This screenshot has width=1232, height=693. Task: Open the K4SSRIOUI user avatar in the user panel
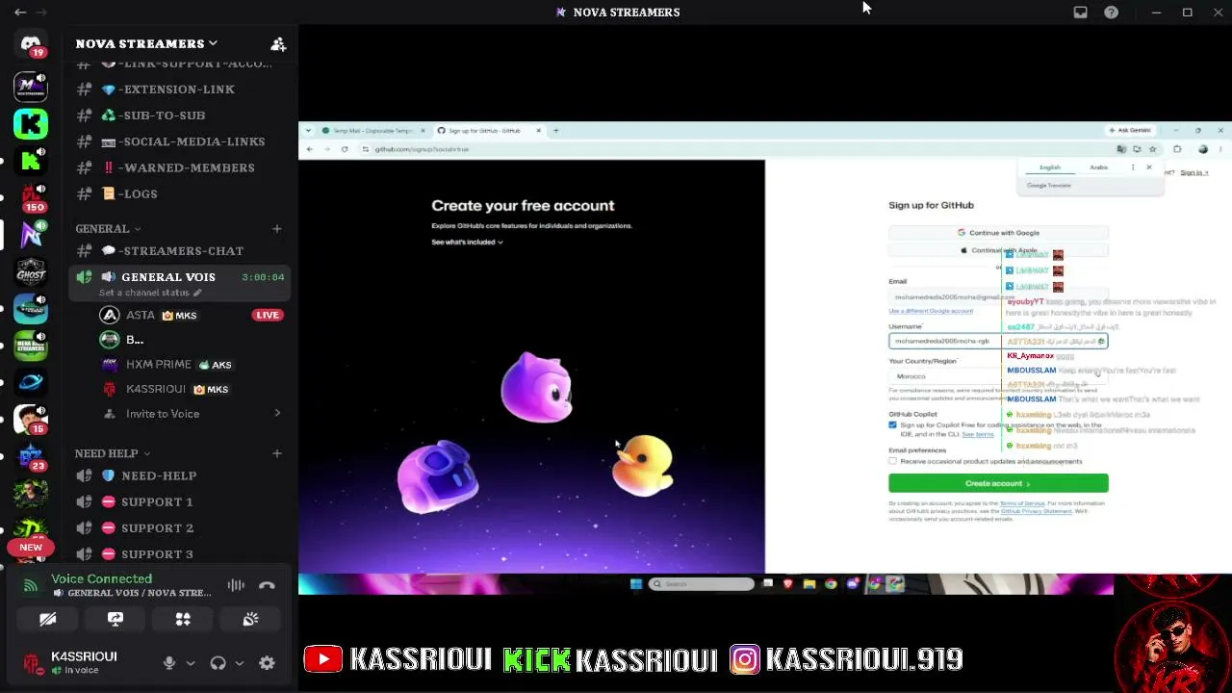pos(32,662)
